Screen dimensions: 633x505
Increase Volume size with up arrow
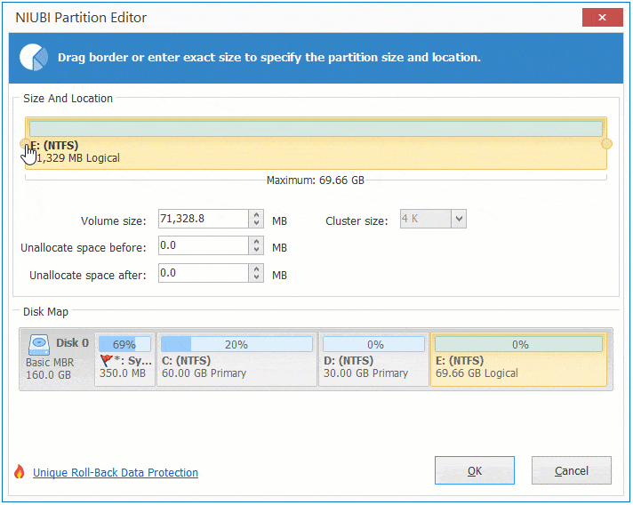[x=257, y=214]
